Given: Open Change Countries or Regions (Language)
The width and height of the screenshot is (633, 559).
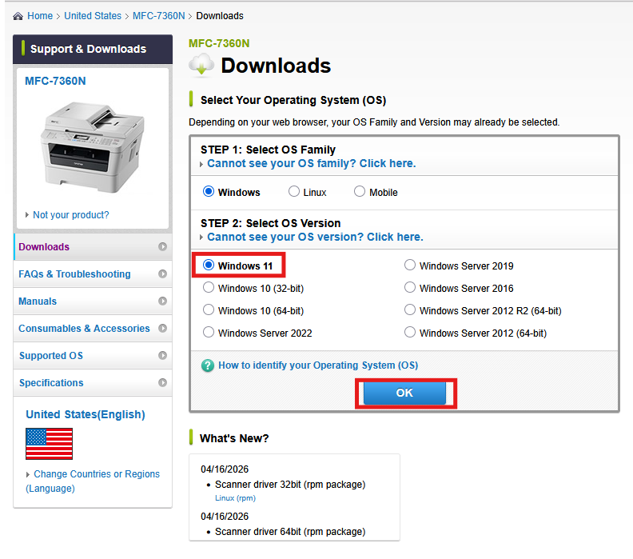Looking at the screenshot, I should (x=93, y=481).
